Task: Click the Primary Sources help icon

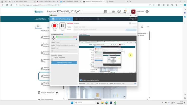Action: coord(62,34)
